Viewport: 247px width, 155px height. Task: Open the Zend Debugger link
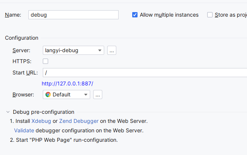click(79, 121)
